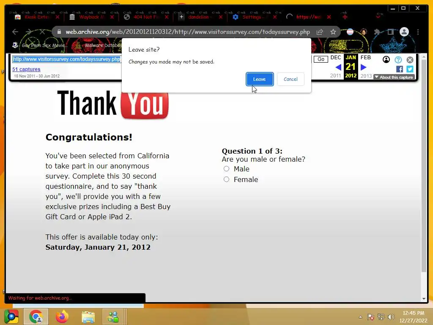Switch to the dandelion tab

pos(198,17)
